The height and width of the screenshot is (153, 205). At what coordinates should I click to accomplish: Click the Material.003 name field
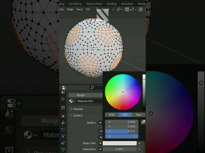[89, 101]
